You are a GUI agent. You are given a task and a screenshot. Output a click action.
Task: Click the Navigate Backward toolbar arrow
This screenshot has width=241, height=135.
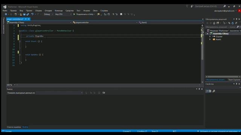(x=6, y=14)
